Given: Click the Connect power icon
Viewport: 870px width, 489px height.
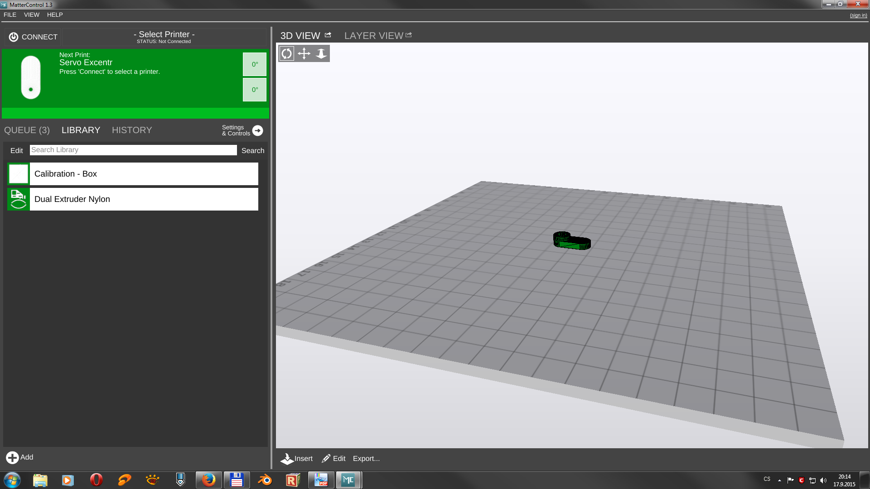Looking at the screenshot, I should (x=14, y=37).
